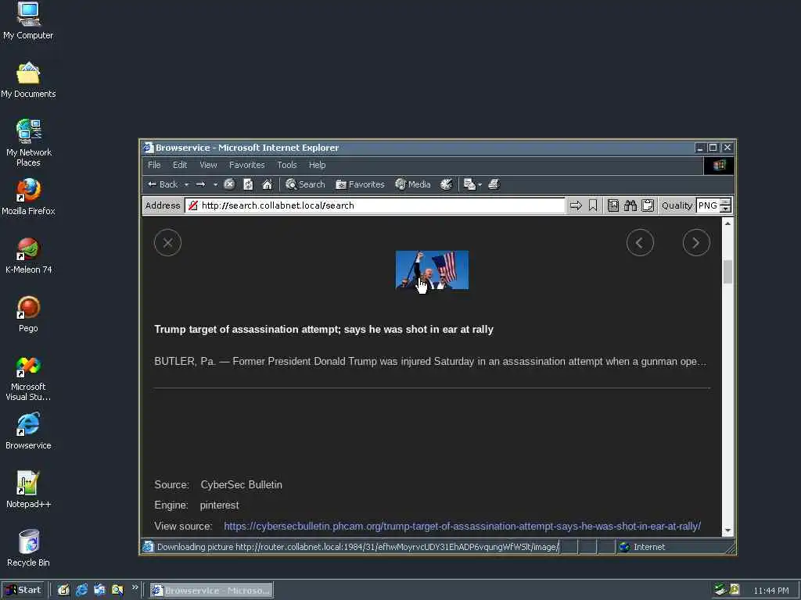
Task: Launch Notepad++ desktop shortcut
Action: pyautogui.click(x=28, y=490)
